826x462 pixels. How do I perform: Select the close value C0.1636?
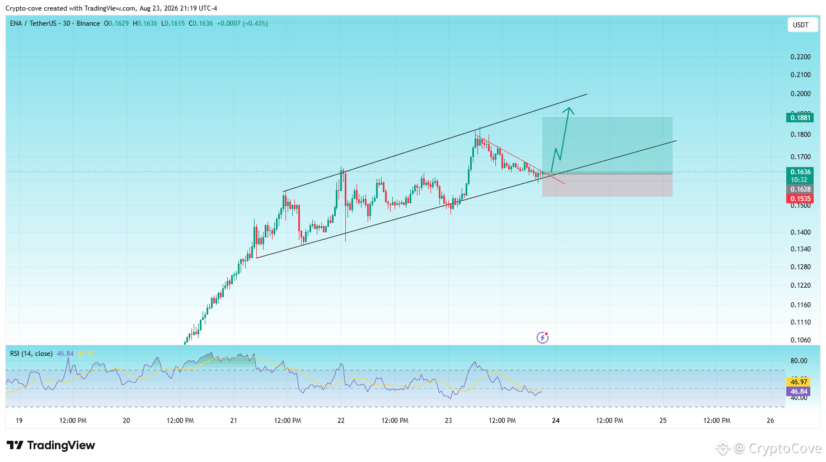(201, 23)
